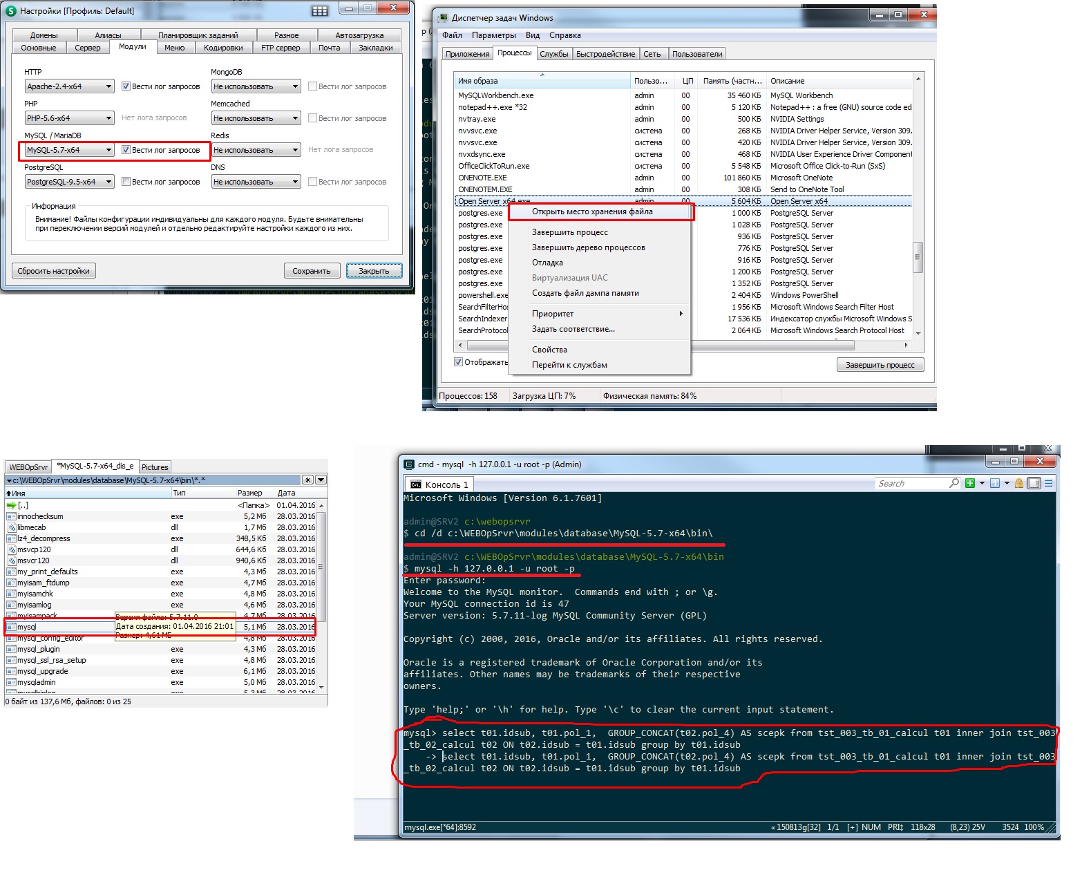
Task: Click the green arrow parent folder icon
Action: [x=11, y=505]
